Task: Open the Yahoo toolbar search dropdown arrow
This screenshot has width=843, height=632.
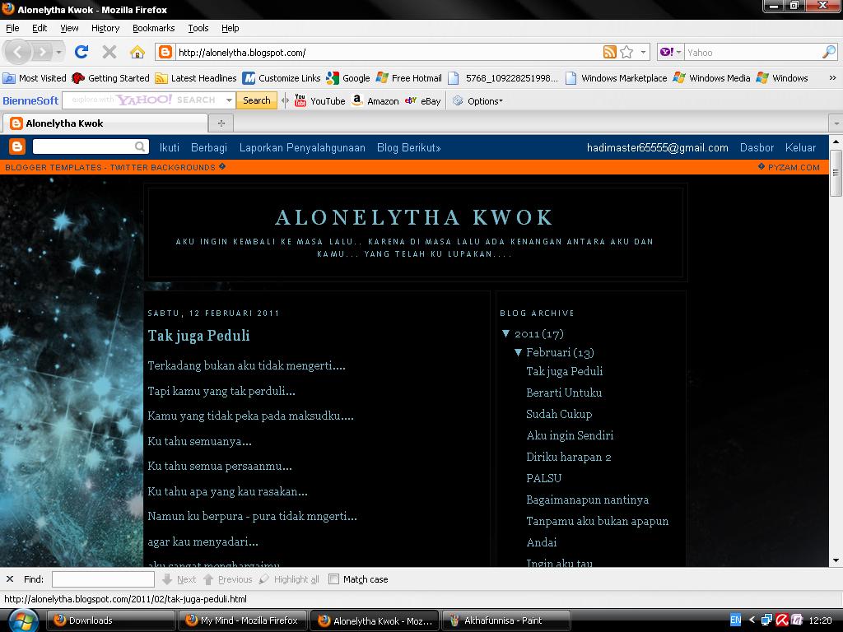Action: point(230,100)
